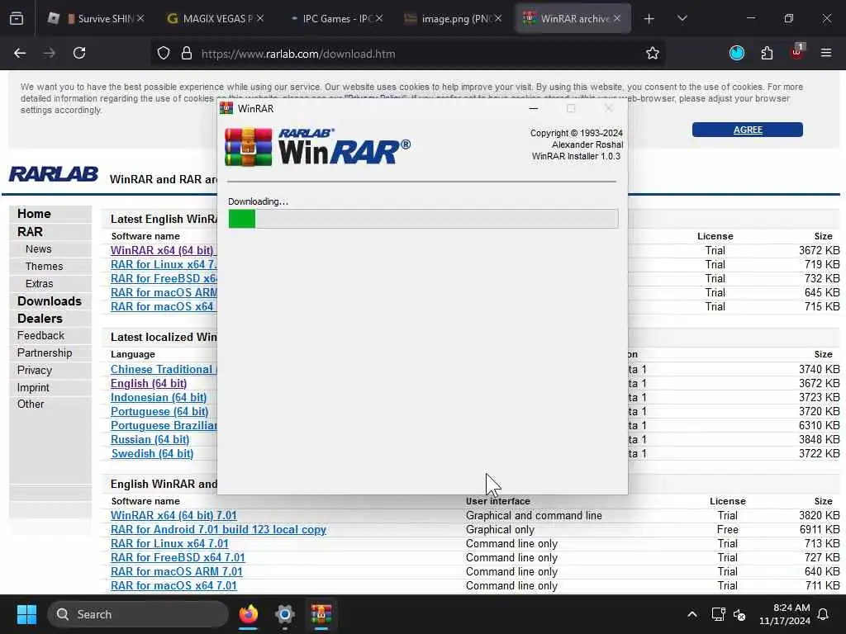
Task: Click the blue circular account icon in toolbar
Action: click(x=737, y=53)
